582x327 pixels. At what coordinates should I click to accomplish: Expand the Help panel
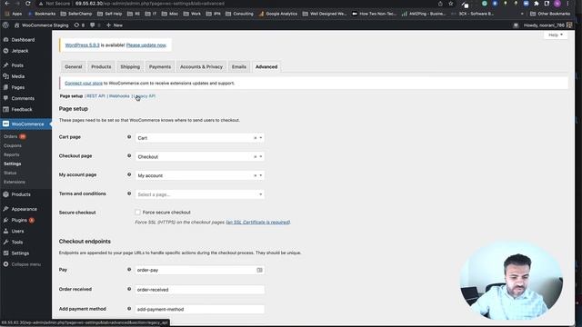pos(556,35)
